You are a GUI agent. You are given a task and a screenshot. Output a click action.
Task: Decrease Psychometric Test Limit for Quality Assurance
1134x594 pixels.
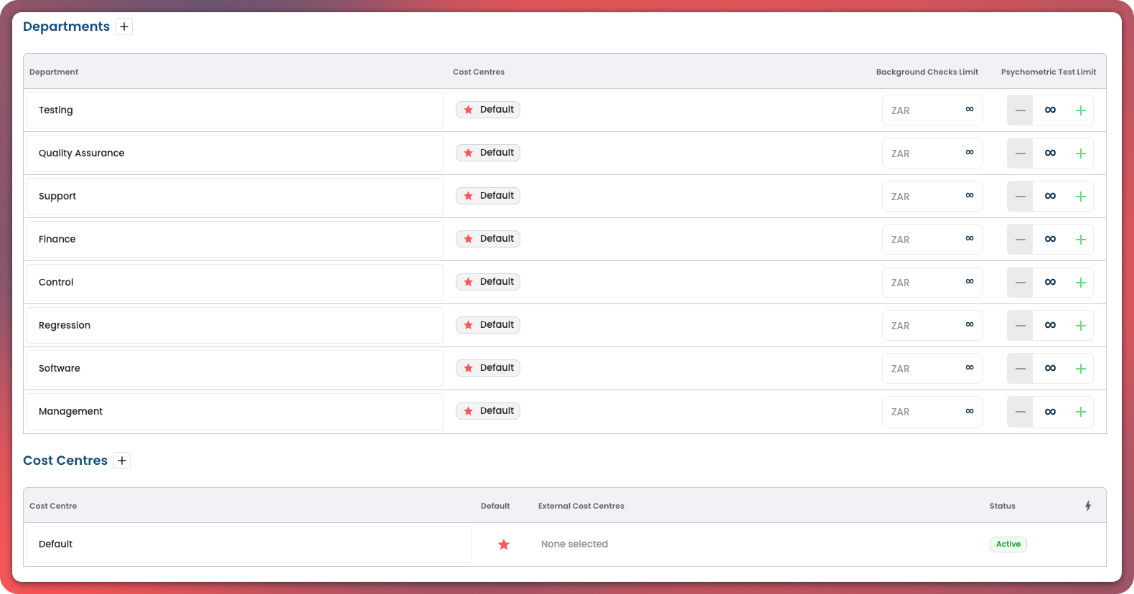click(x=1020, y=154)
